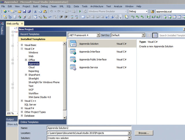Click the template tree scrollbar up arrow
185x140 pixels.
click(x=64, y=43)
